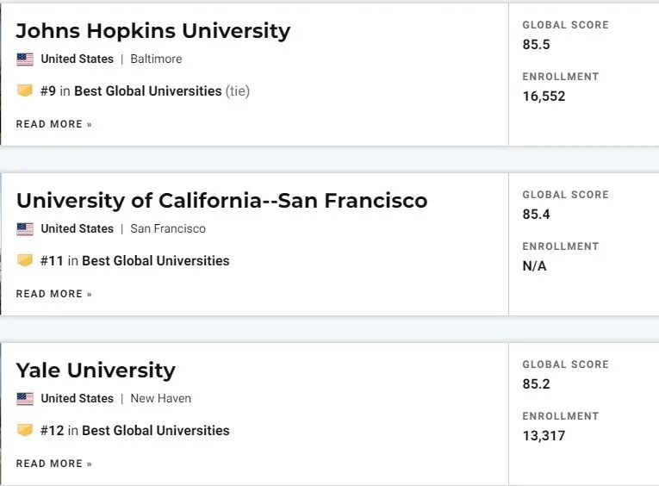The height and width of the screenshot is (486, 659).
Task: Open the Johns Hopkins University title link
Action: pos(153,31)
